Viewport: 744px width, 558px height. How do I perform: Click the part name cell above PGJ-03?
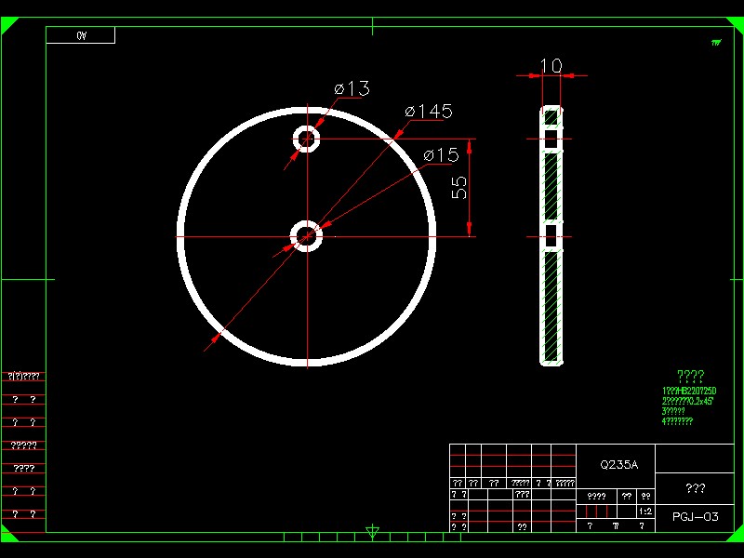click(x=695, y=485)
